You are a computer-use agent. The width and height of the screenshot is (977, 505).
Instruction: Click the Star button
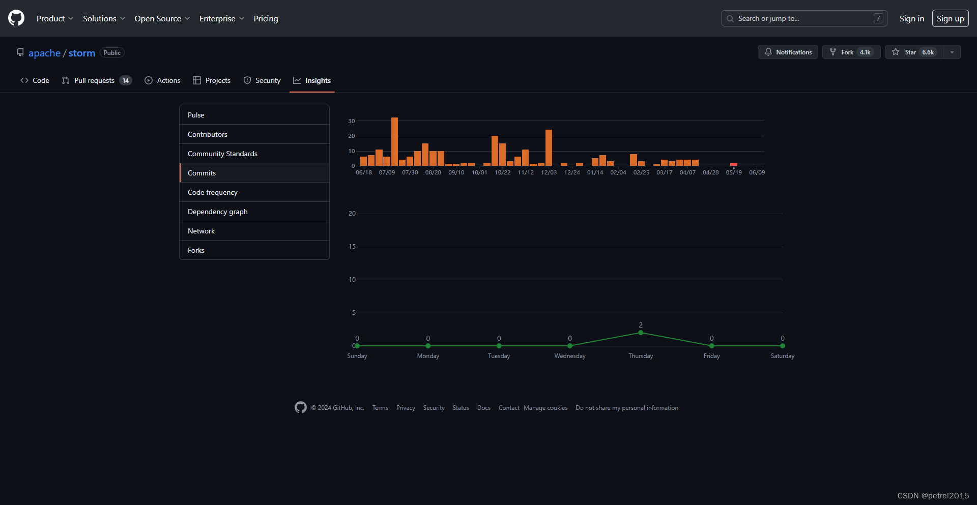pyautogui.click(x=914, y=52)
